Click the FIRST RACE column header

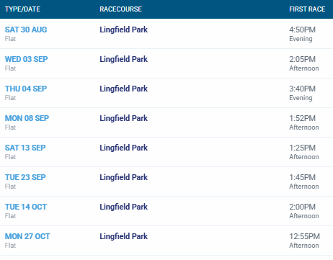pyautogui.click(x=307, y=9)
